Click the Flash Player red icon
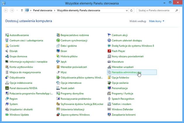Viewport: 184px width, 123px height. [109, 51]
